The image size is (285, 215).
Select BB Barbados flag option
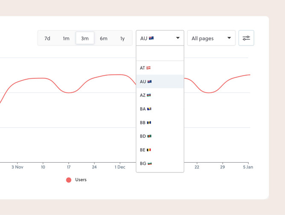(x=160, y=123)
